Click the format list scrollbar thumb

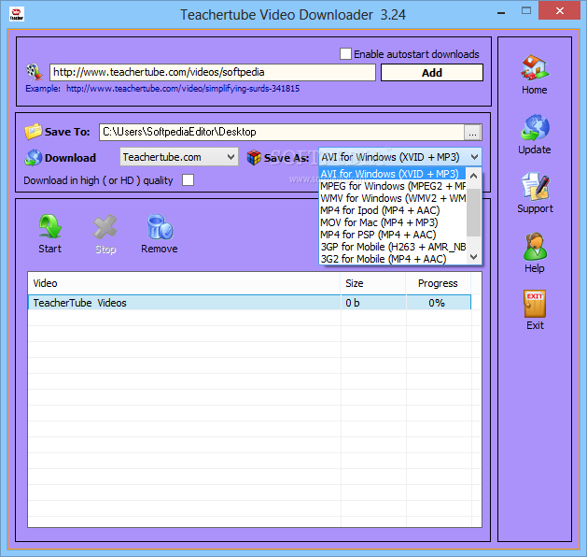473,212
